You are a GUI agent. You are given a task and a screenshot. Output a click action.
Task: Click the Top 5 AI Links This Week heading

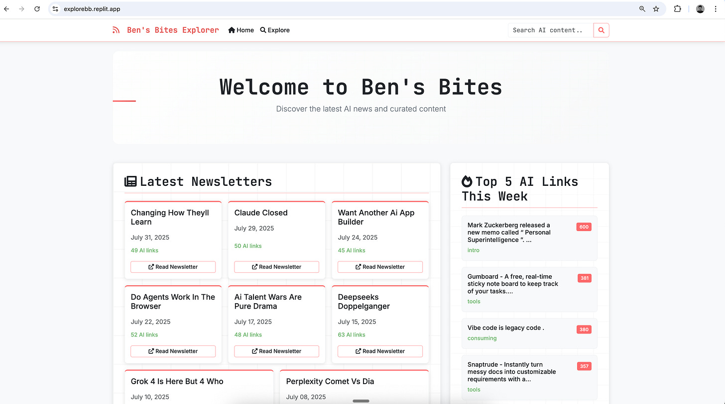pyautogui.click(x=520, y=189)
